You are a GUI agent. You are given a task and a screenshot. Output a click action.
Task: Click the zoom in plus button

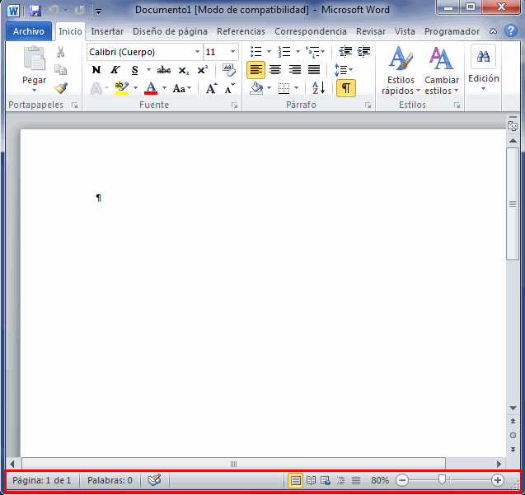[498, 480]
